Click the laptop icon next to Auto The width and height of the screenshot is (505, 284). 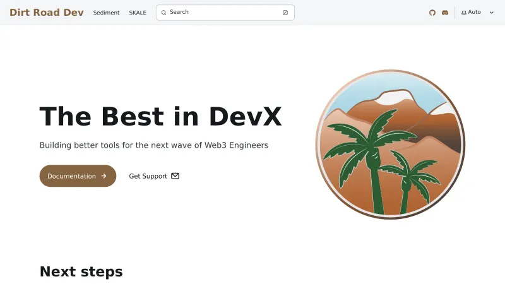[x=464, y=13]
